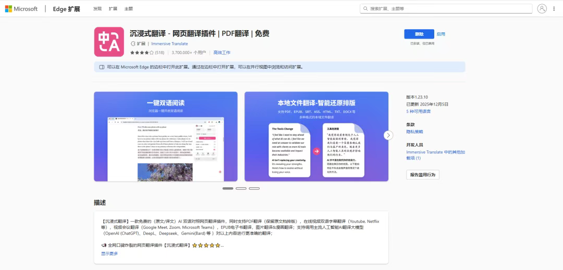This screenshot has height=270, width=563.
Task: Select the first carousel indicator
Action: (x=228, y=188)
